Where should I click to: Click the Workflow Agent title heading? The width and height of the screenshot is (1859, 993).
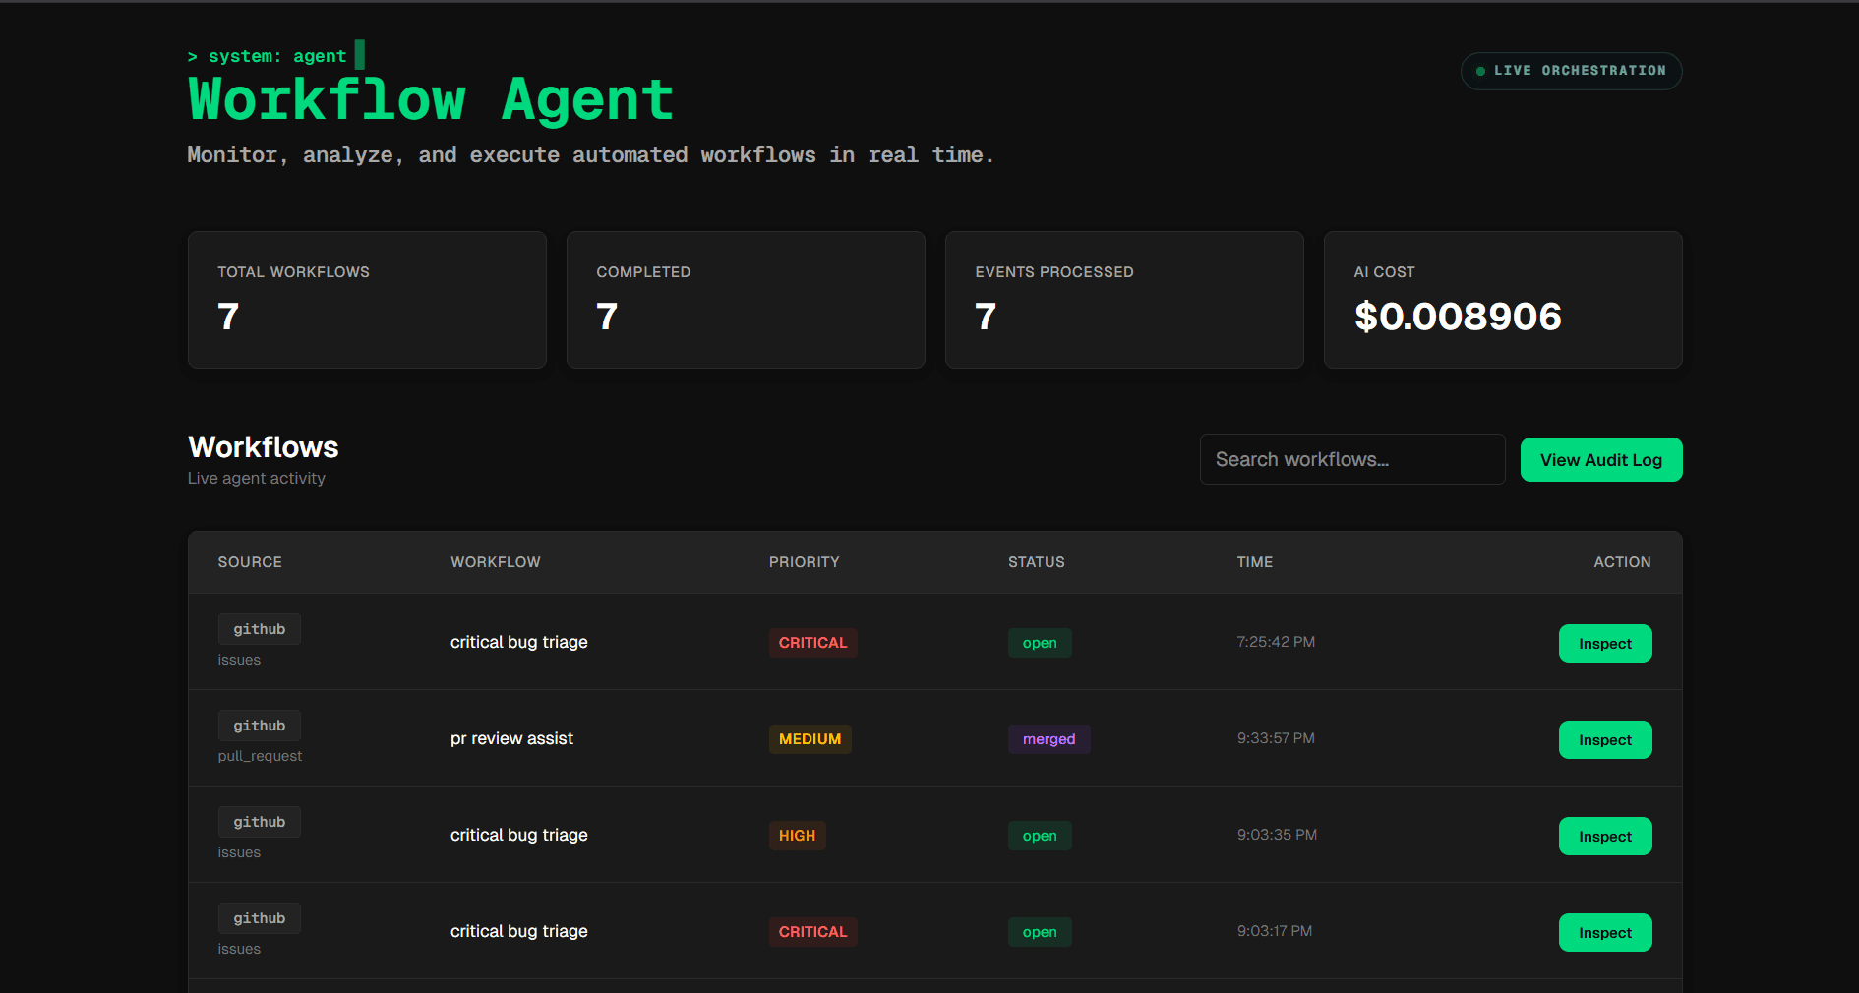pyautogui.click(x=431, y=100)
